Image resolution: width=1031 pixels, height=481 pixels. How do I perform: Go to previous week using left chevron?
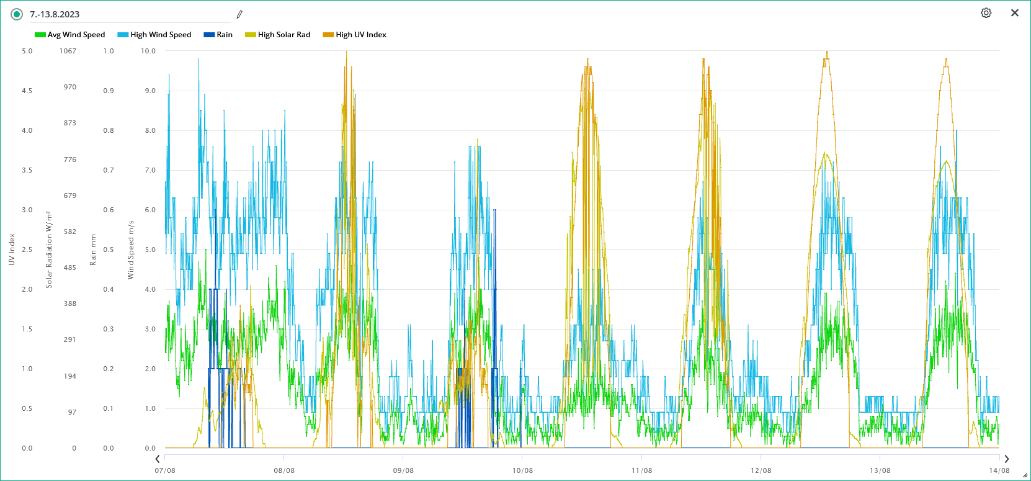[x=158, y=459]
